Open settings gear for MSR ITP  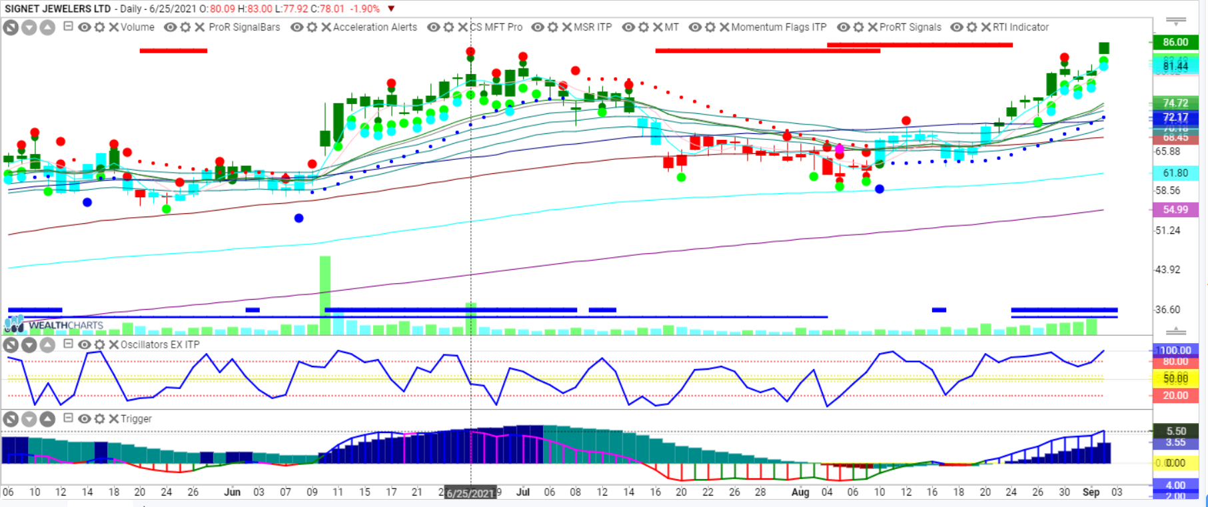pos(552,27)
